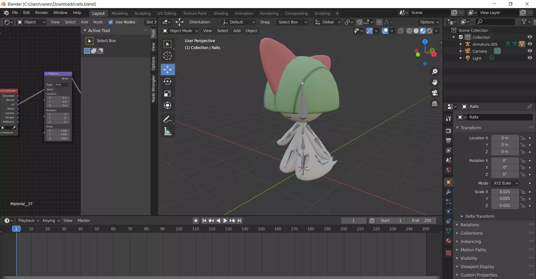Toggle Location X lock icon
The height and width of the screenshot is (279, 536).
[x=523, y=138]
